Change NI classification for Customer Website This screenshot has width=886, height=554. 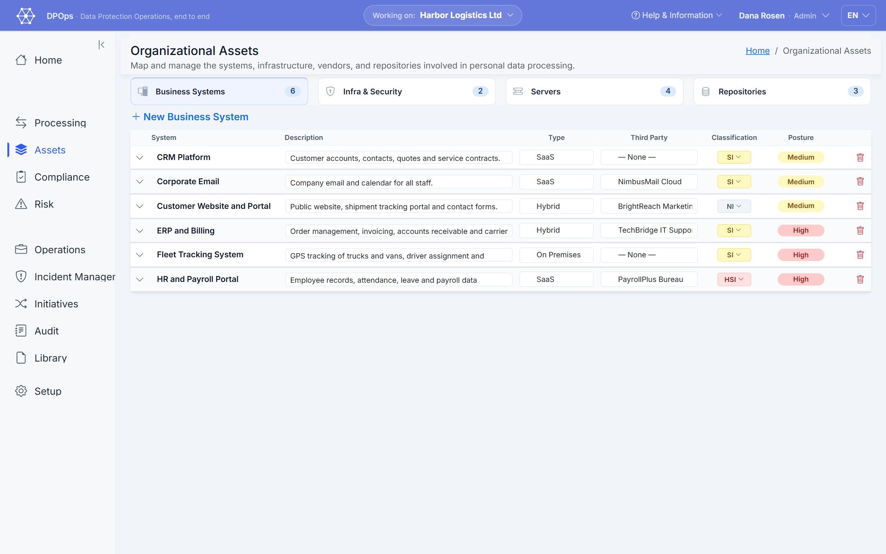pos(734,206)
